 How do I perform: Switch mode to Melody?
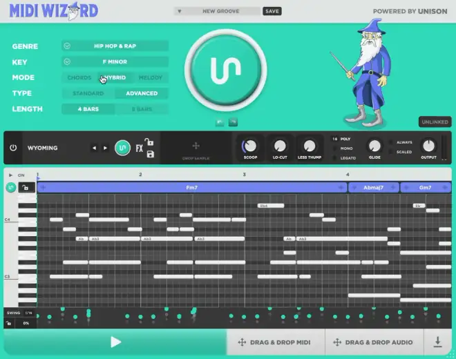[x=151, y=77]
